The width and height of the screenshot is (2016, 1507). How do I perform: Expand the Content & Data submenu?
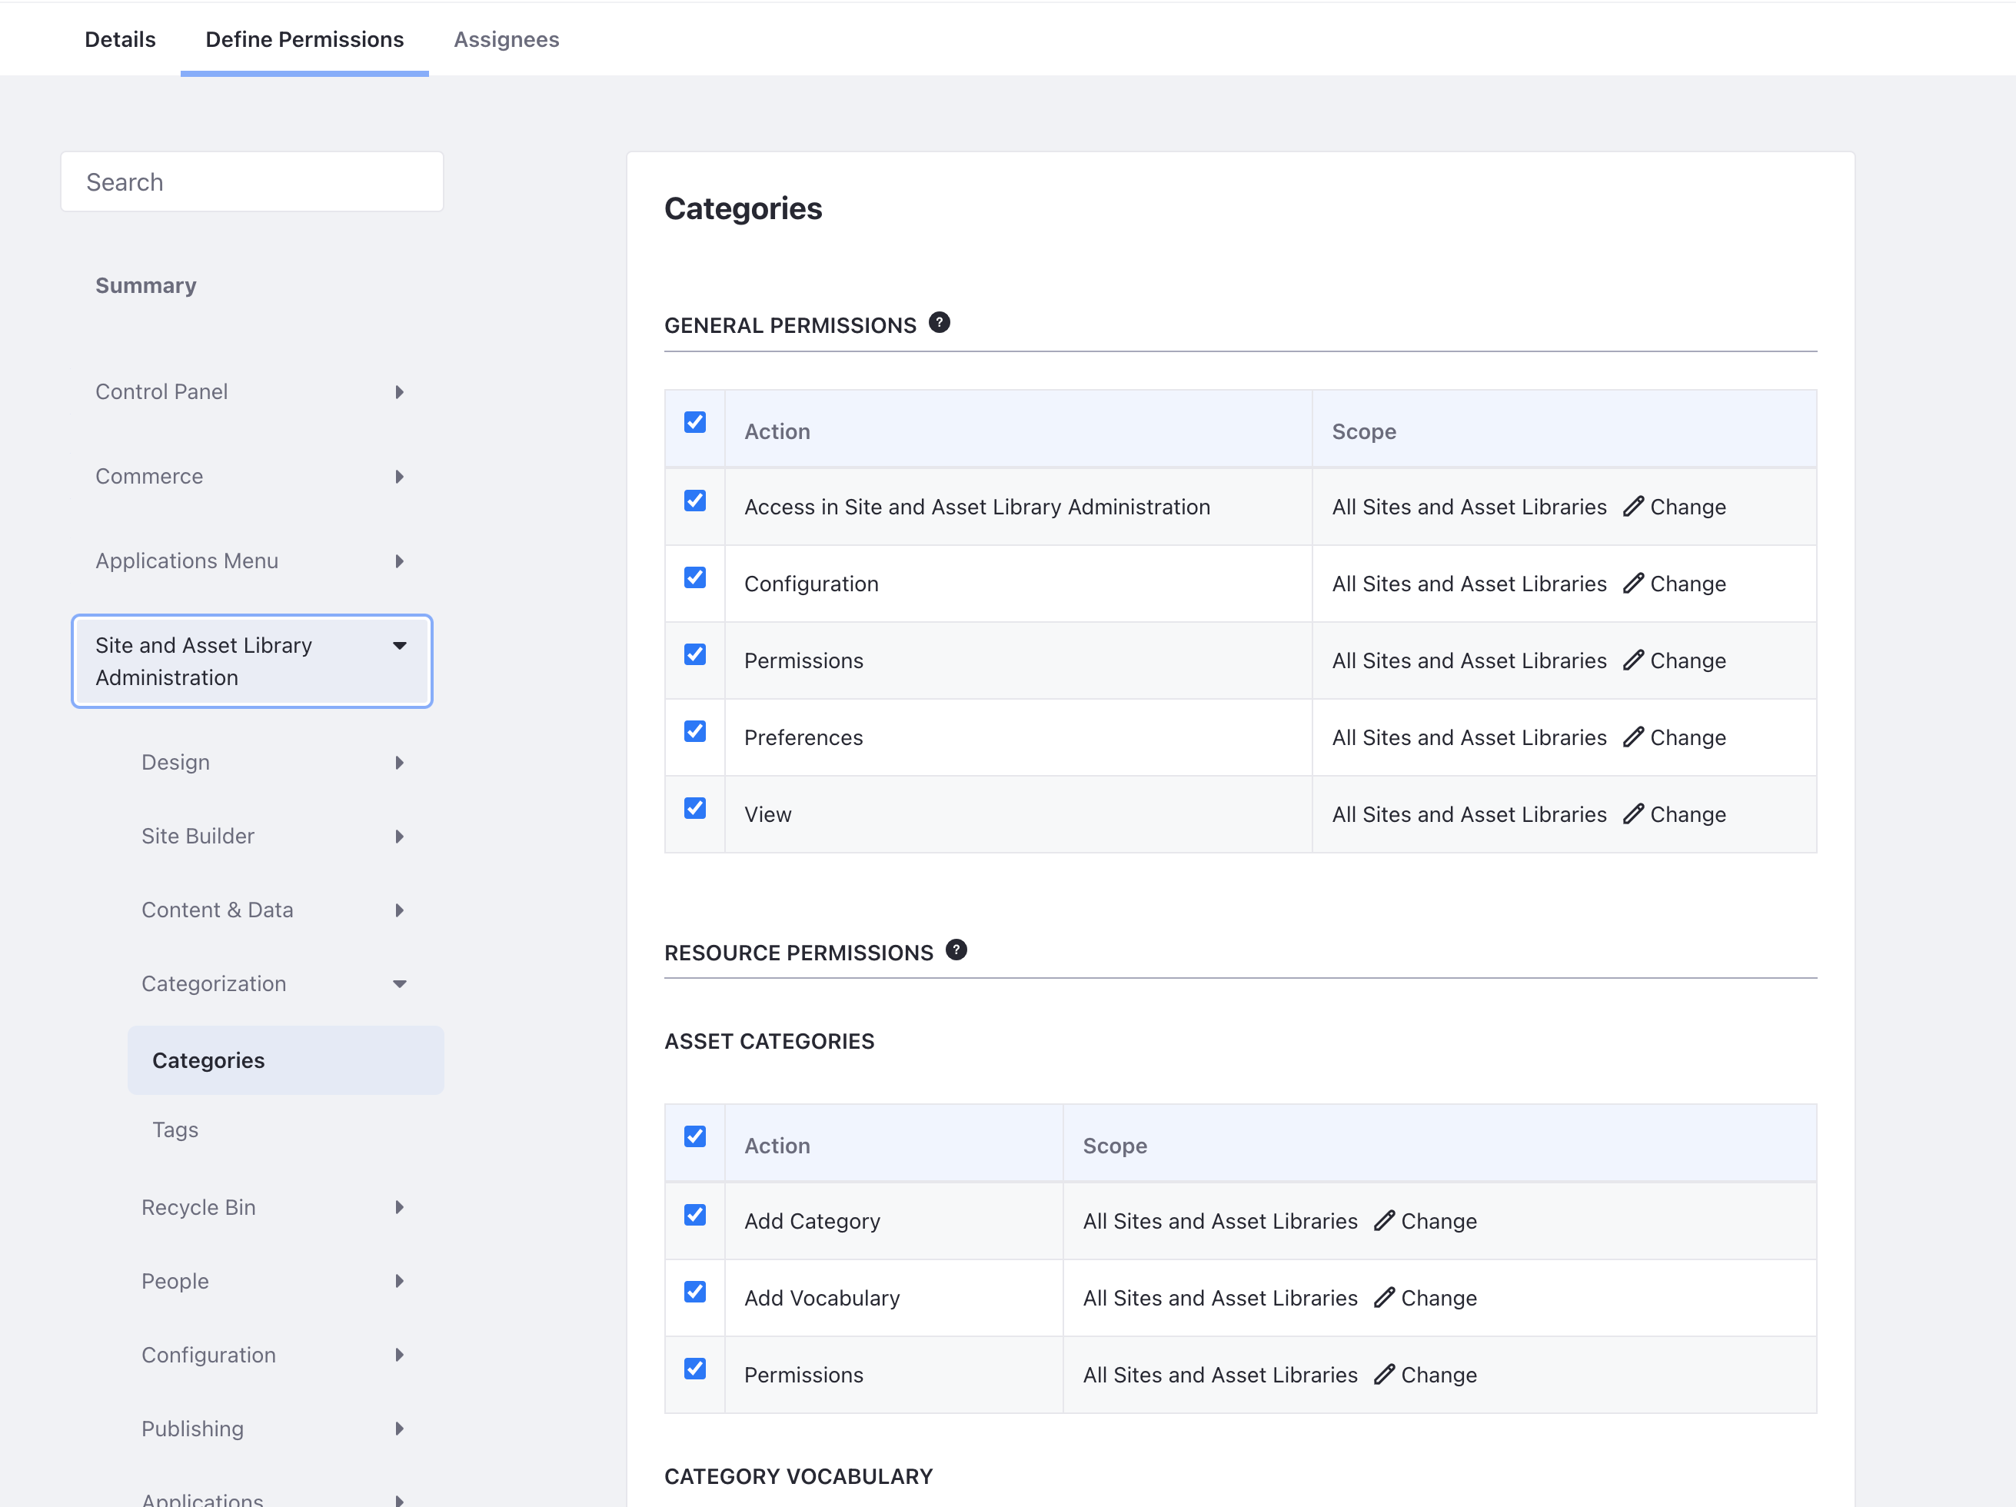(x=274, y=910)
